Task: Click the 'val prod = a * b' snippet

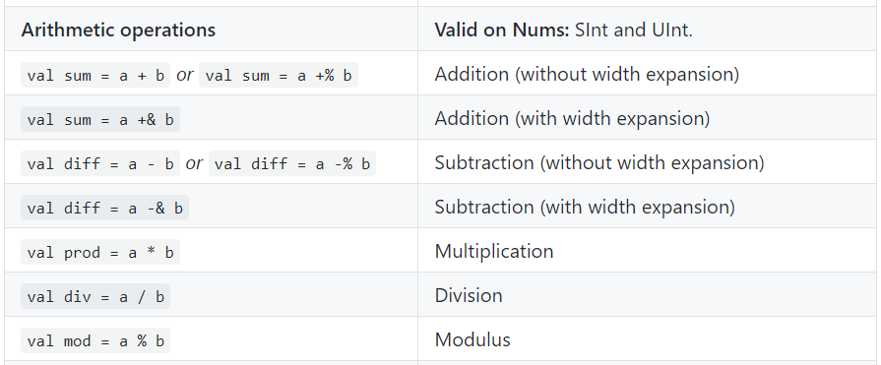Action: click(x=100, y=252)
